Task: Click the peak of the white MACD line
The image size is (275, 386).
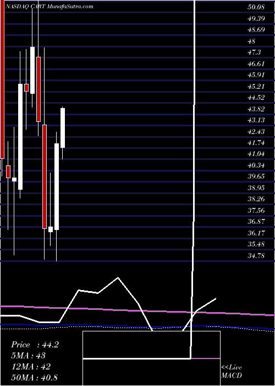Action: (118, 278)
